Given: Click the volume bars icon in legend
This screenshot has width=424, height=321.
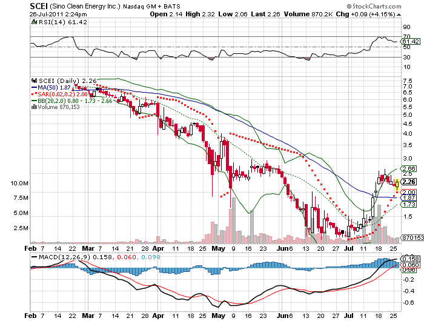Looking at the screenshot, I should click(x=35, y=107).
